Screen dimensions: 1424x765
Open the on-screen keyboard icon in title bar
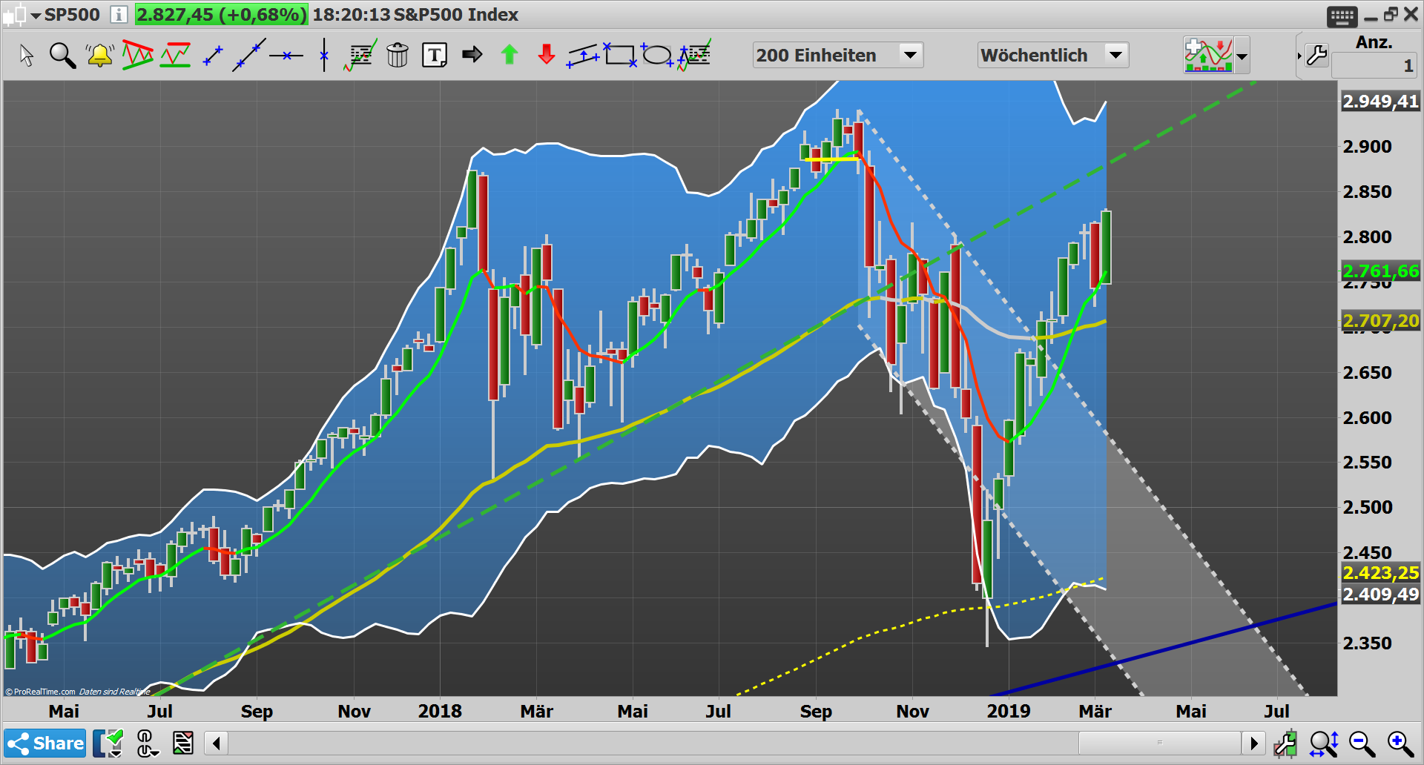click(1342, 16)
